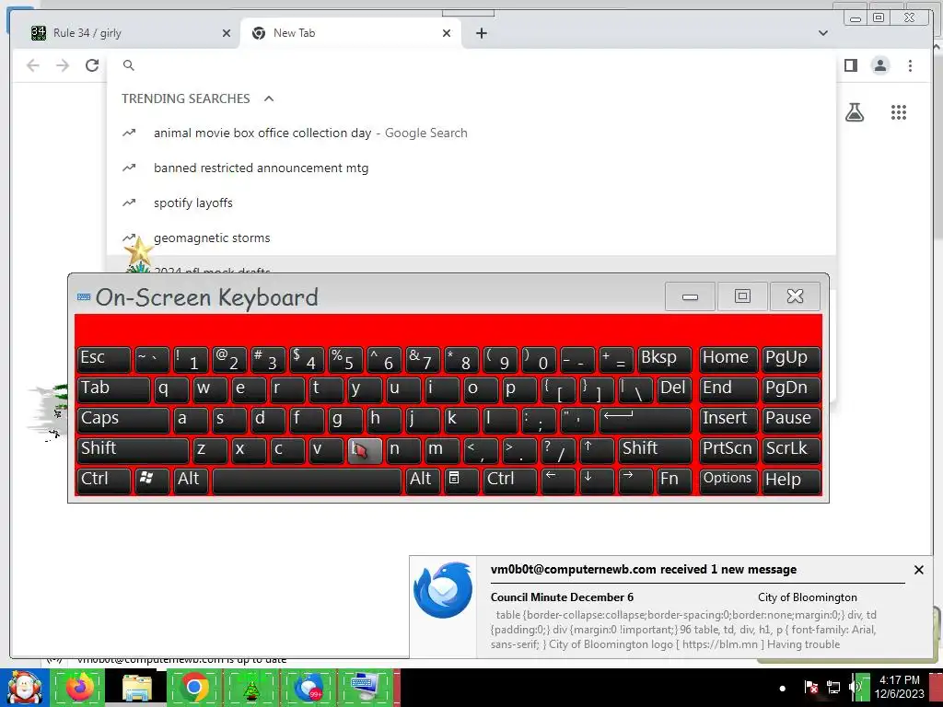Screen dimensions: 943x707
Task: Click the Del key
Action: [674, 389]
